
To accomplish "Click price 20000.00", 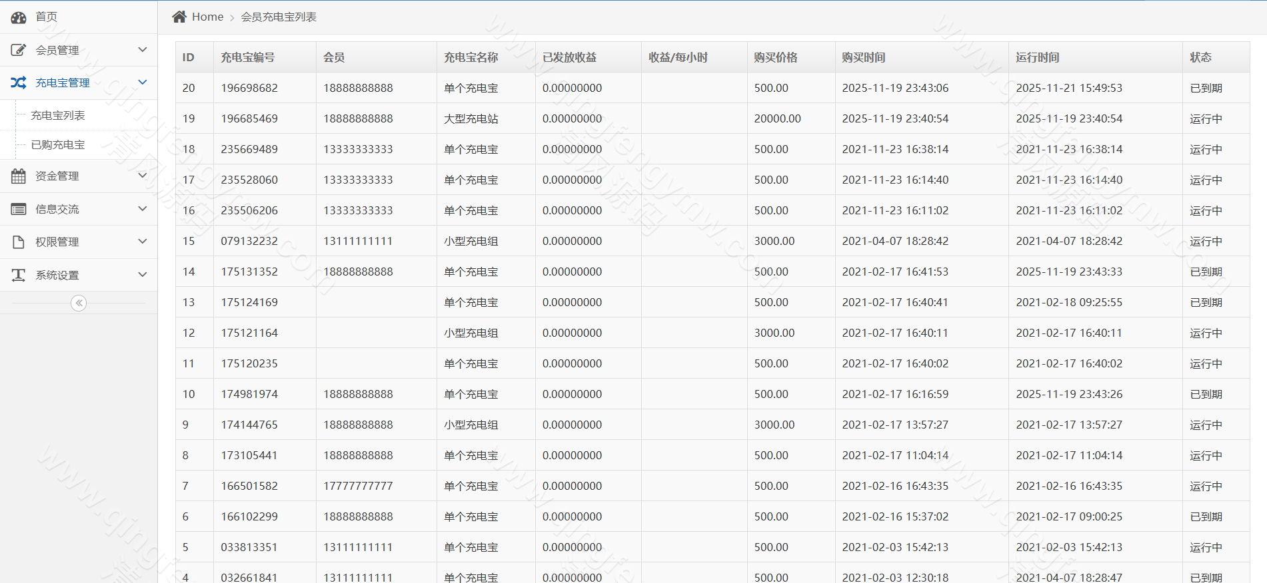I will point(778,118).
